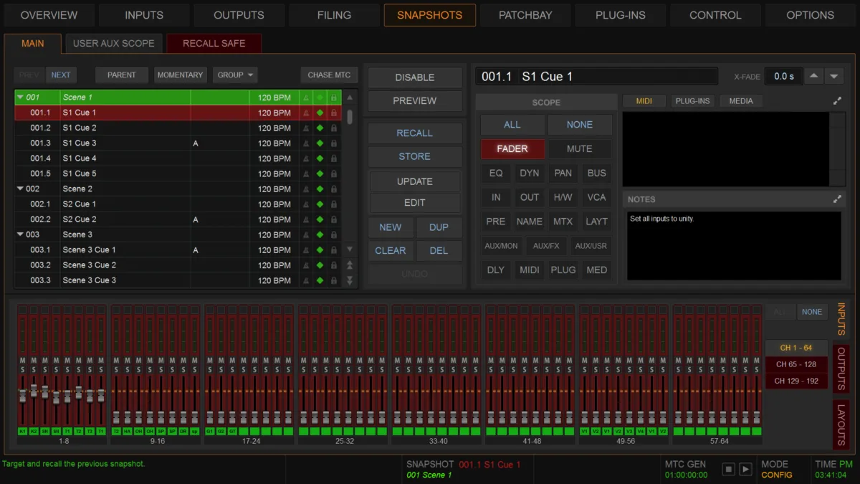Click the RECALL button

(x=415, y=133)
